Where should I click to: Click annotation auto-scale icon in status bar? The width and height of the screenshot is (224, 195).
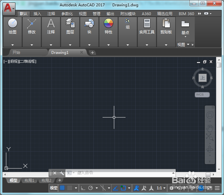pos(144,188)
